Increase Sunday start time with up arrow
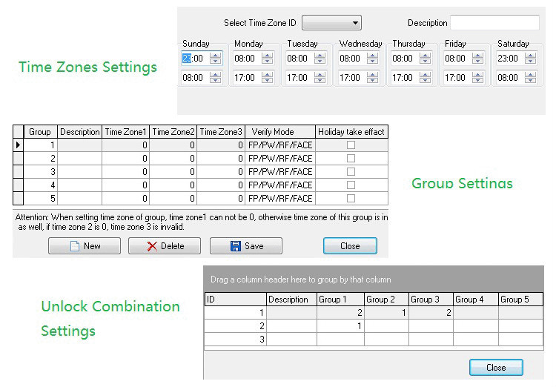 [x=215, y=55]
